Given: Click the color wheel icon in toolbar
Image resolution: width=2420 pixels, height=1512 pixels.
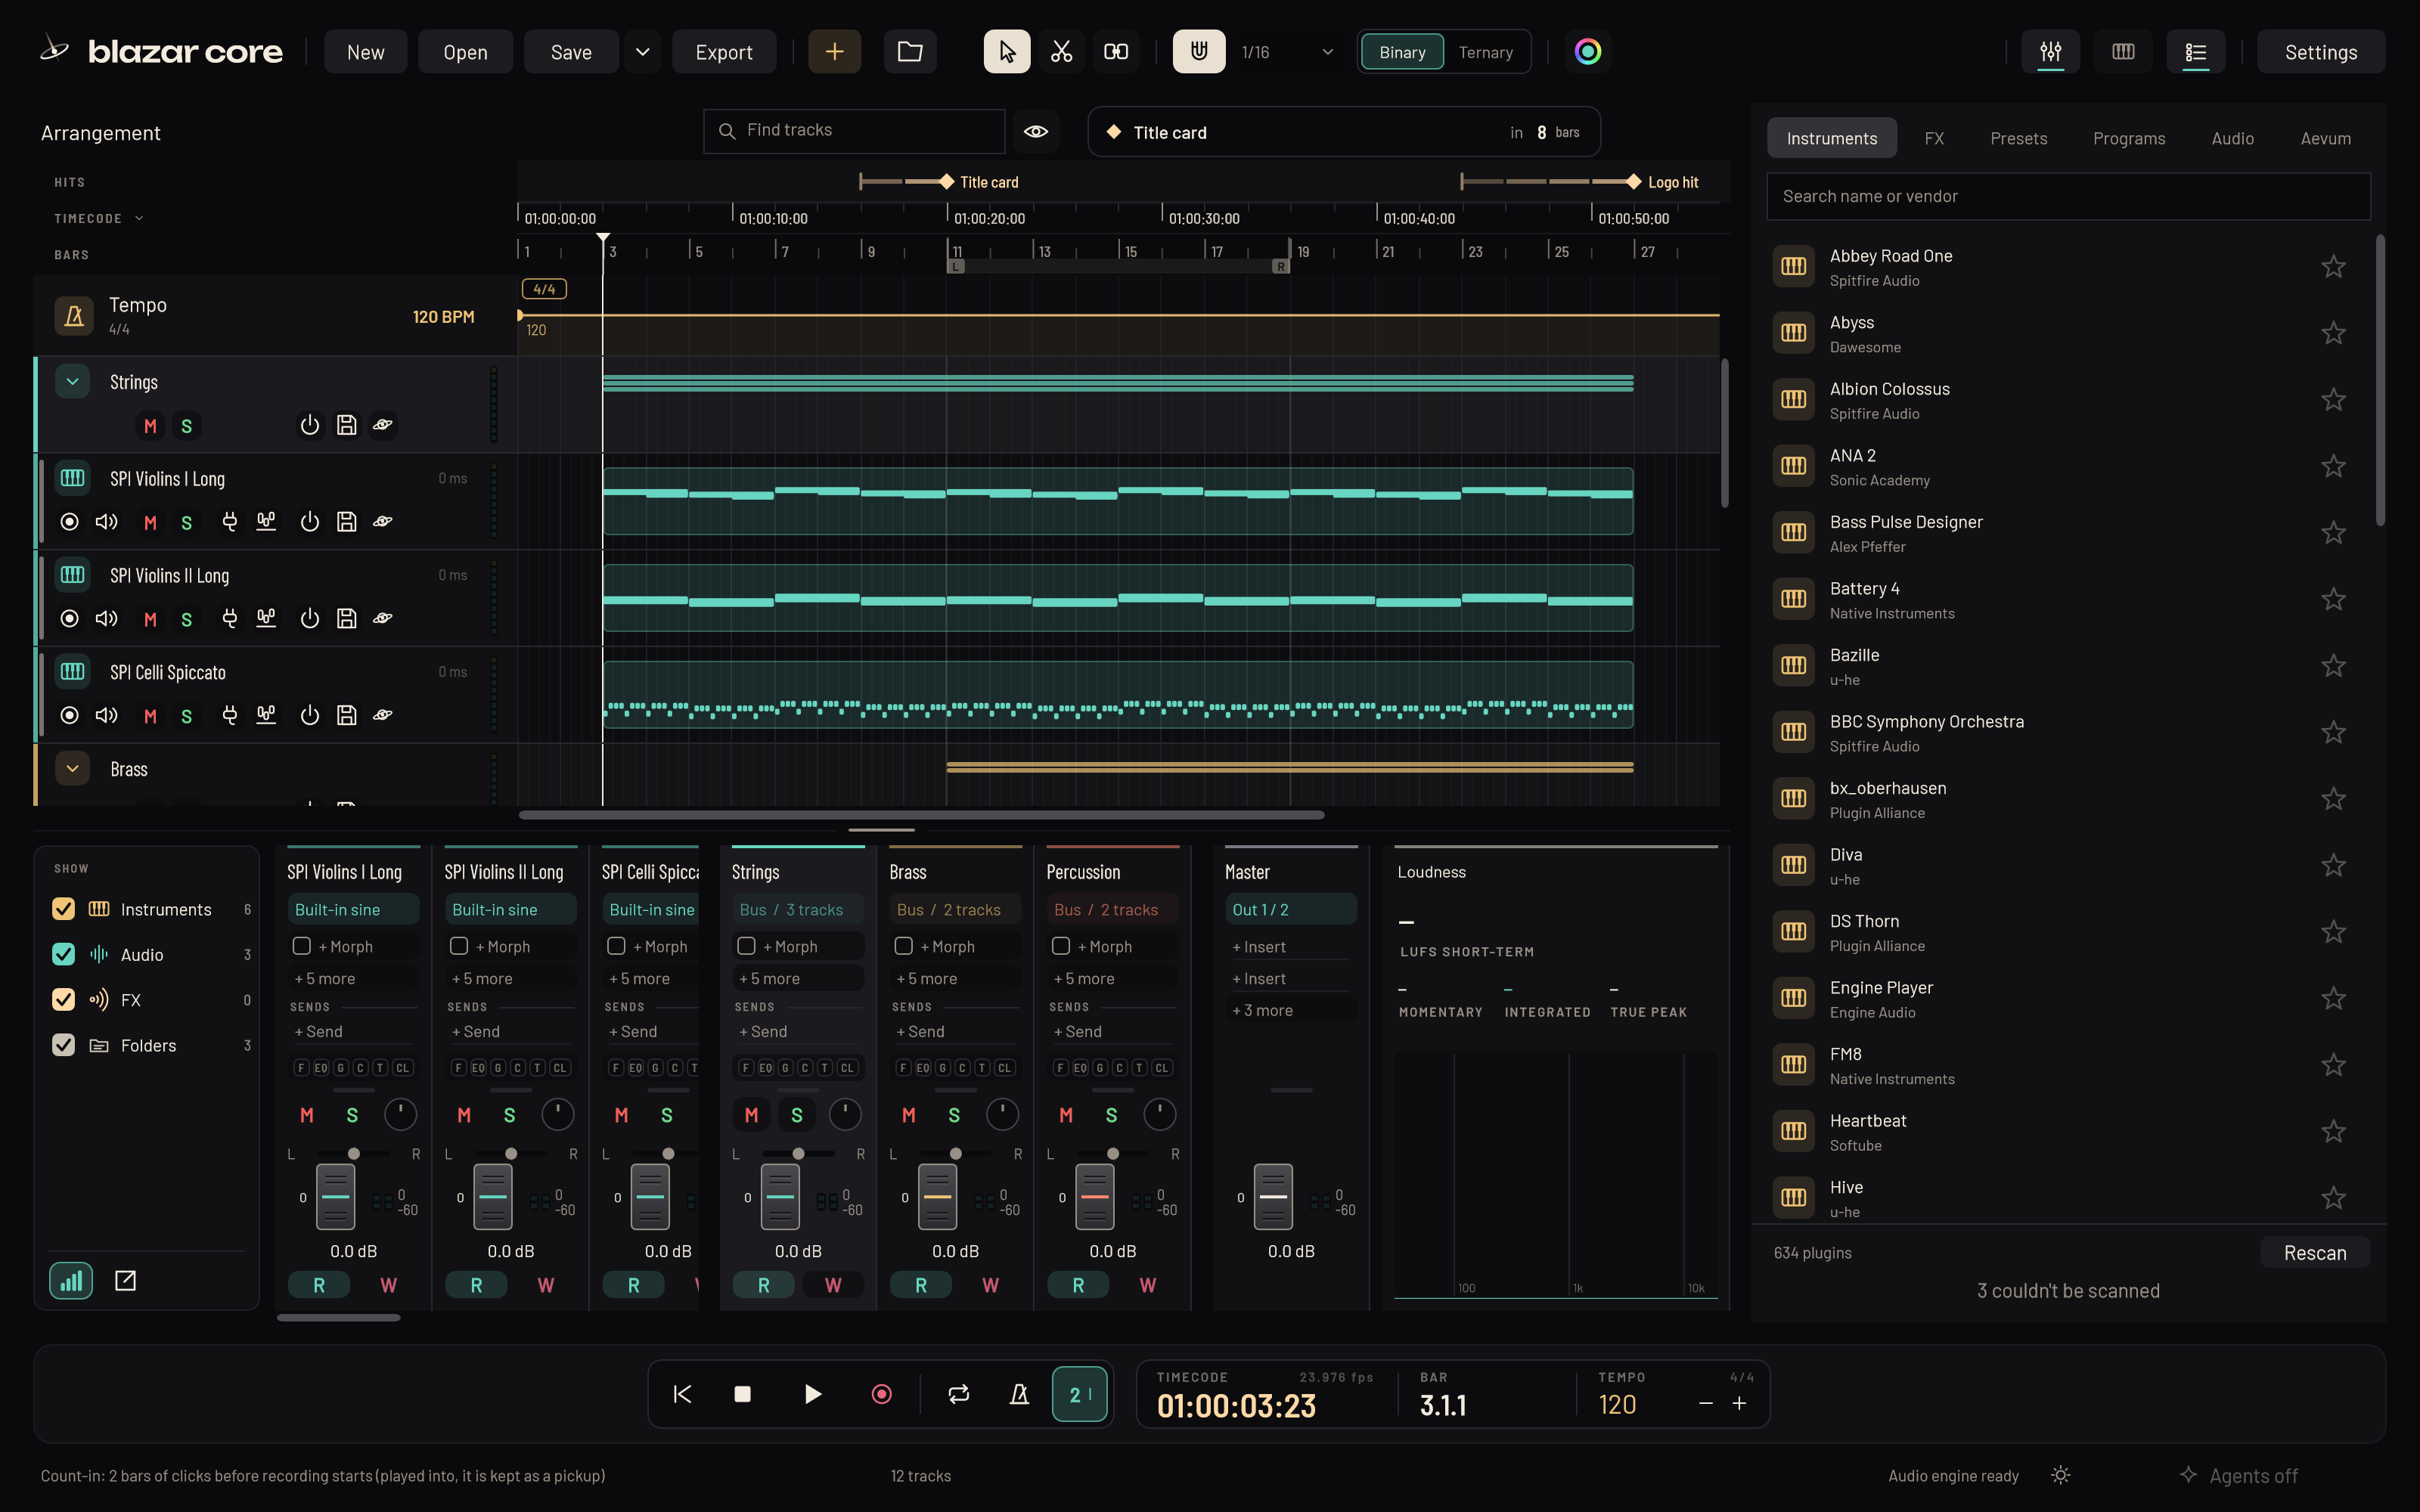Looking at the screenshot, I should (1587, 52).
